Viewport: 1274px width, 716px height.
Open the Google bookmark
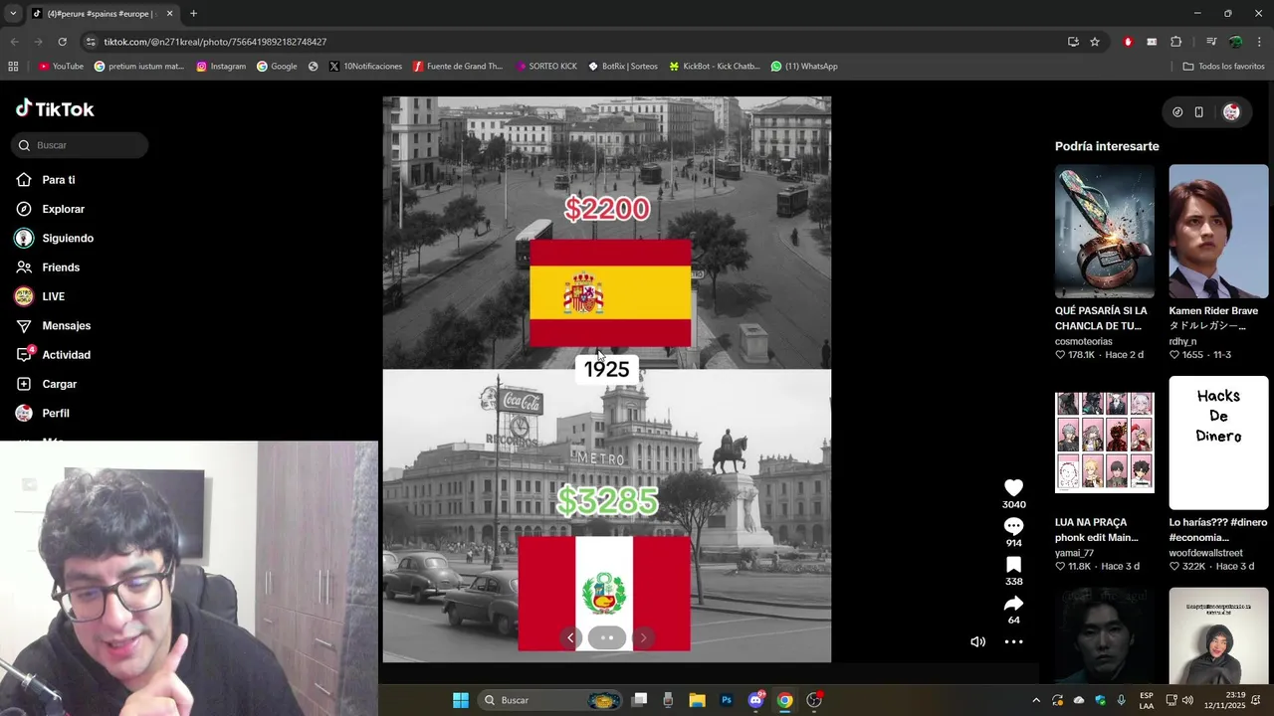coord(277,67)
